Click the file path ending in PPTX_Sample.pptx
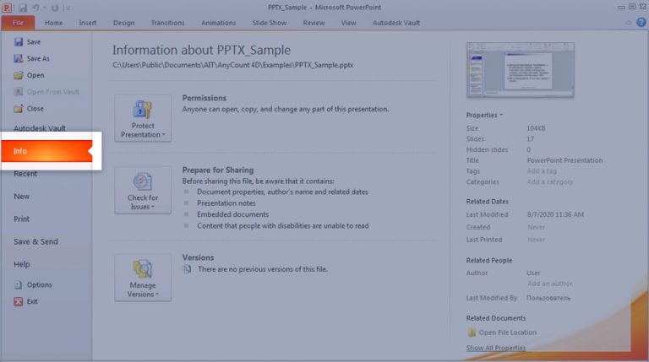The image size is (649, 362). [x=233, y=65]
